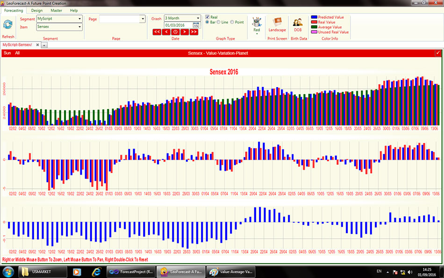The image size is (444, 278).
Task: Step forward one period with the single-right arrow
Action: [x=184, y=32]
